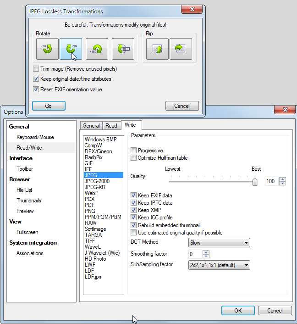Select JPEG in format list

coord(104,175)
